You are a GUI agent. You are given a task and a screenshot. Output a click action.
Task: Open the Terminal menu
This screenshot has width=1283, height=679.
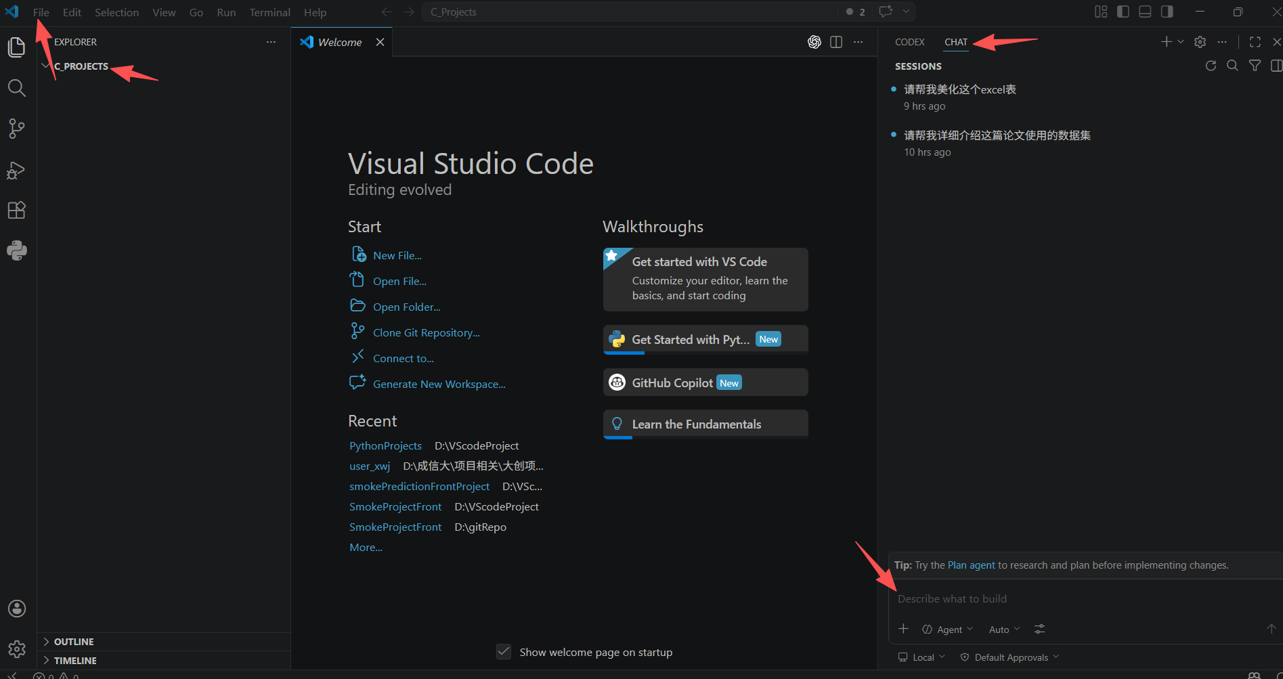269,12
